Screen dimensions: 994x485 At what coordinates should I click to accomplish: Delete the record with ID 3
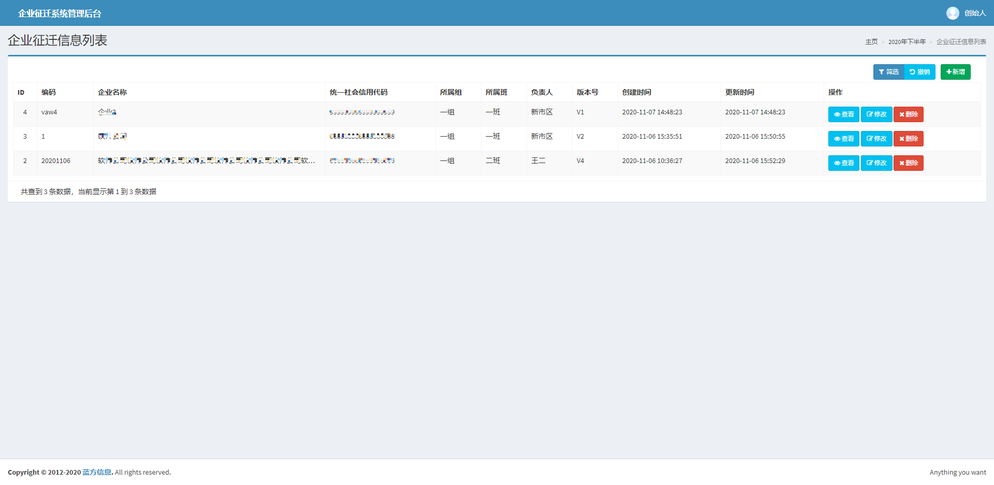click(x=908, y=139)
